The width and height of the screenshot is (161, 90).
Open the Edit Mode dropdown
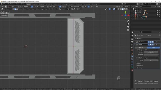pos(6,9)
